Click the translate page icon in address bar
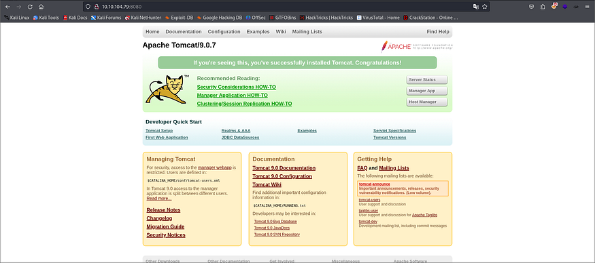The image size is (595, 263). (476, 6)
